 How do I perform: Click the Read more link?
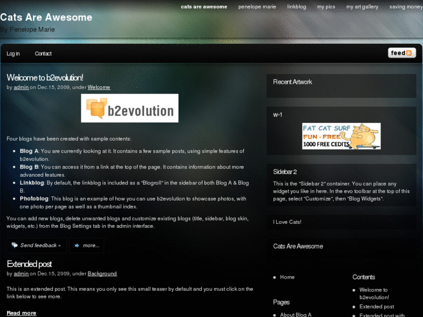[22, 313]
